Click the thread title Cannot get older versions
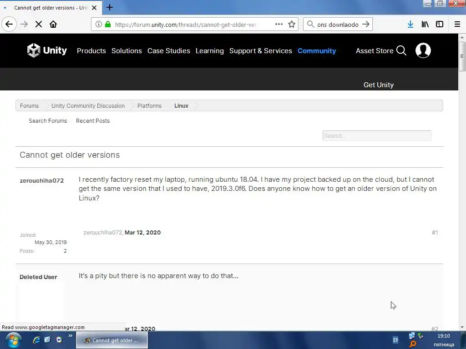Screen dimensions: 466x349 point(70,155)
